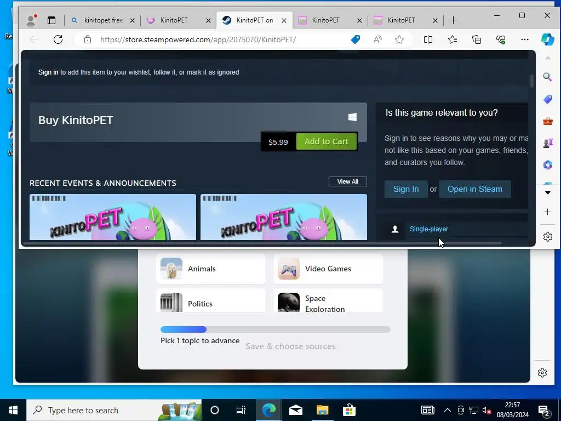Click the page vertical scrollbar thumb
Viewport: 561px width, 421px height.
[x=531, y=81]
